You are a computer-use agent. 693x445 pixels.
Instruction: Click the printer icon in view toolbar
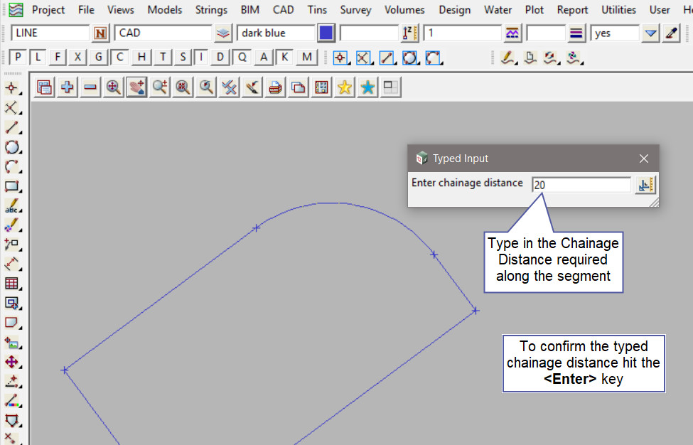tap(276, 87)
